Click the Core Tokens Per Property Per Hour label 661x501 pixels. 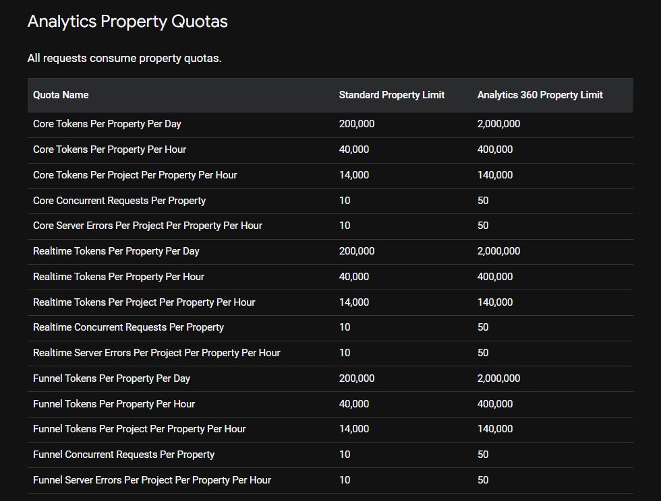[x=109, y=149]
